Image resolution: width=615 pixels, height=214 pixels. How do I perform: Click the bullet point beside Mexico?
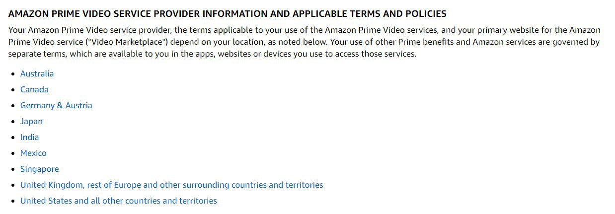coord(13,153)
